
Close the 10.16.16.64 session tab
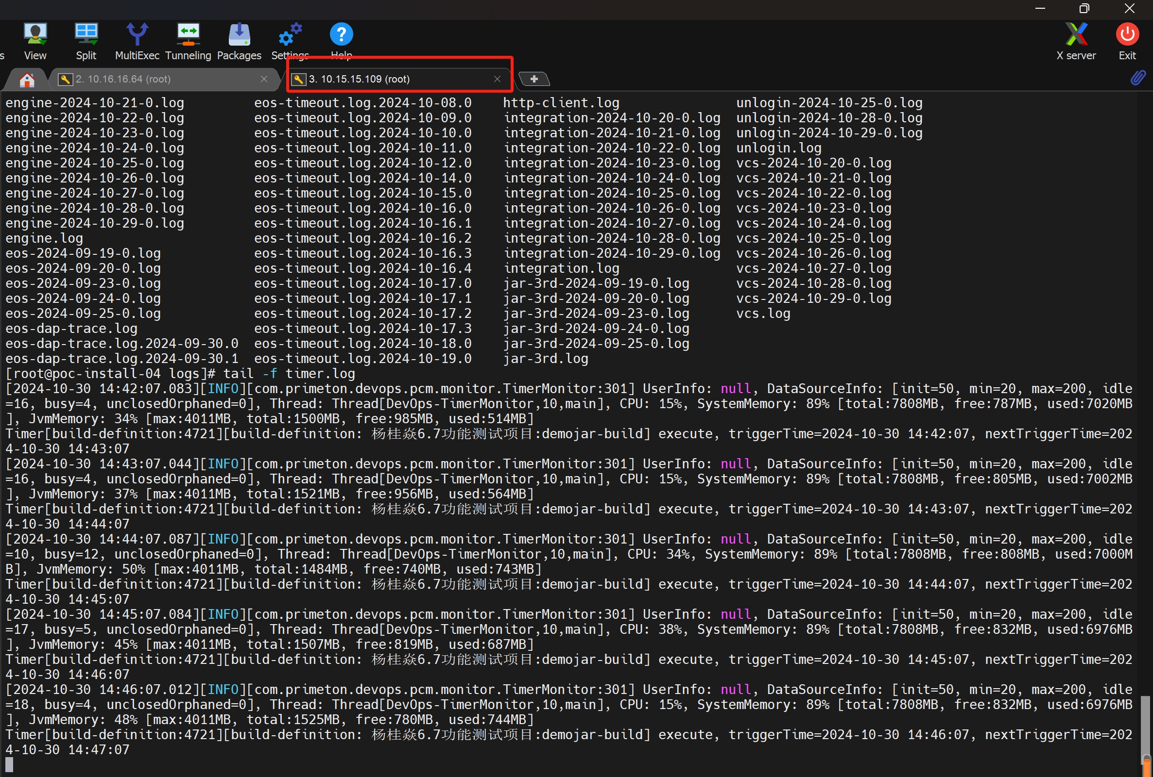(264, 79)
